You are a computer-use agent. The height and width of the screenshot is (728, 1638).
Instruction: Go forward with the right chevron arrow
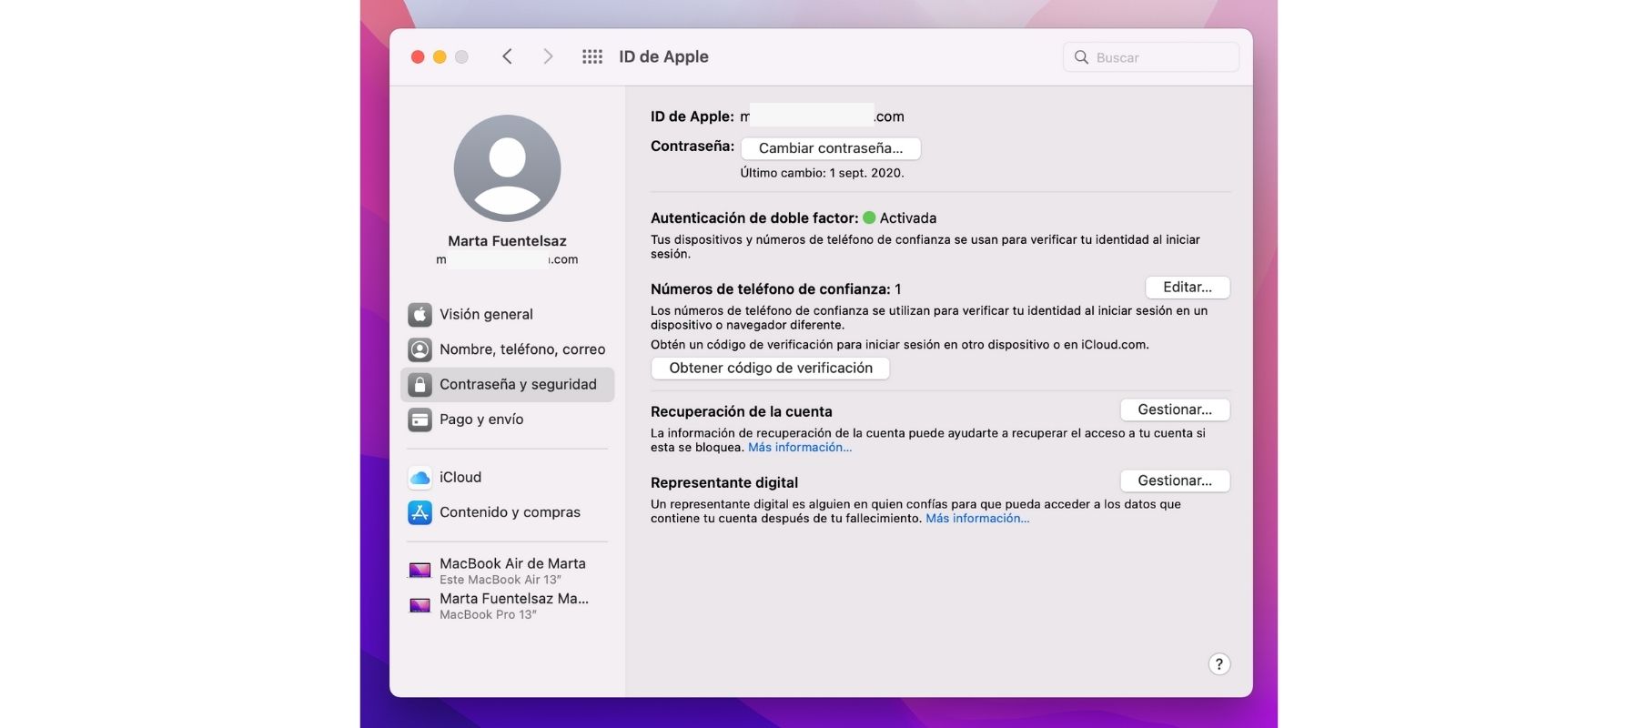pyautogui.click(x=548, y=56)
